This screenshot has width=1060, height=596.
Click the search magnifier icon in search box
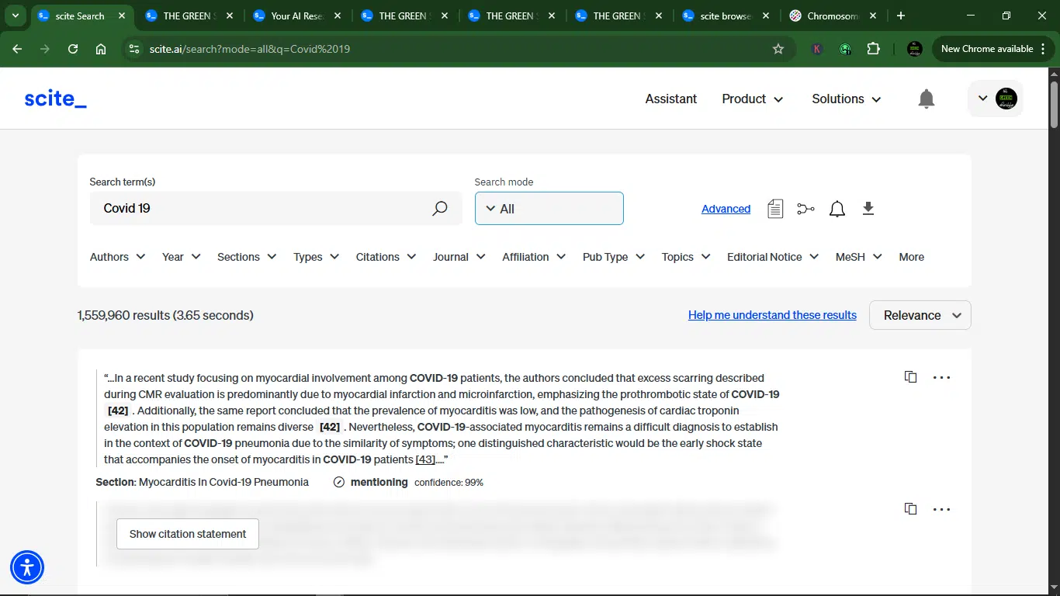[440, 208]
